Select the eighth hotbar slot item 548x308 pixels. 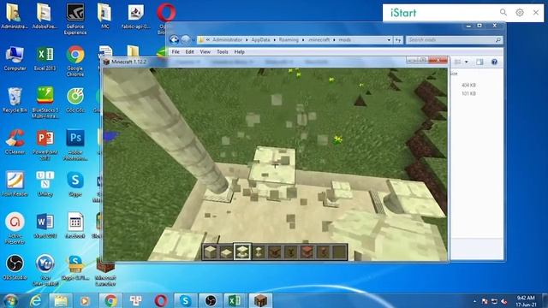tap(323, 252)
